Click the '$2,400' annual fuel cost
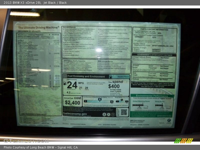The width and height of the screenshot is (200, 150). click(72, 103)
